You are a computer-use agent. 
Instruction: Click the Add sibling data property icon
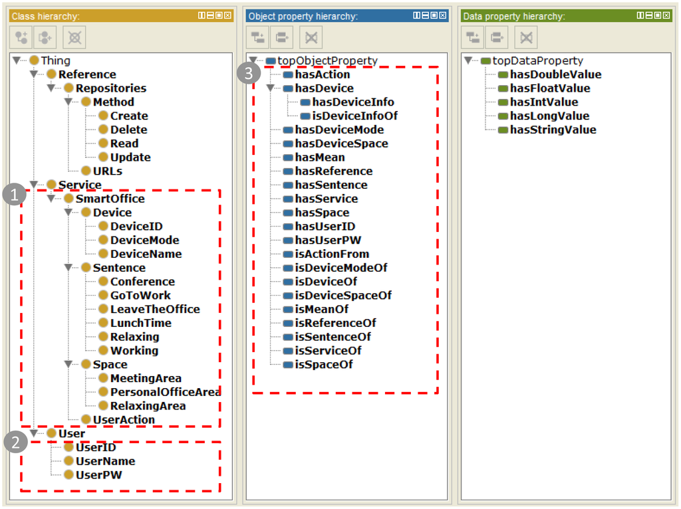496,38
